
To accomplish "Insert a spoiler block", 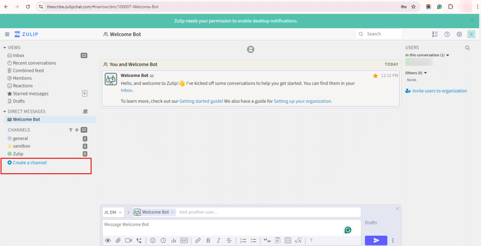I will click(278, 240).
